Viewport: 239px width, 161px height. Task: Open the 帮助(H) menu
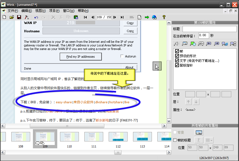coord(83,11)
